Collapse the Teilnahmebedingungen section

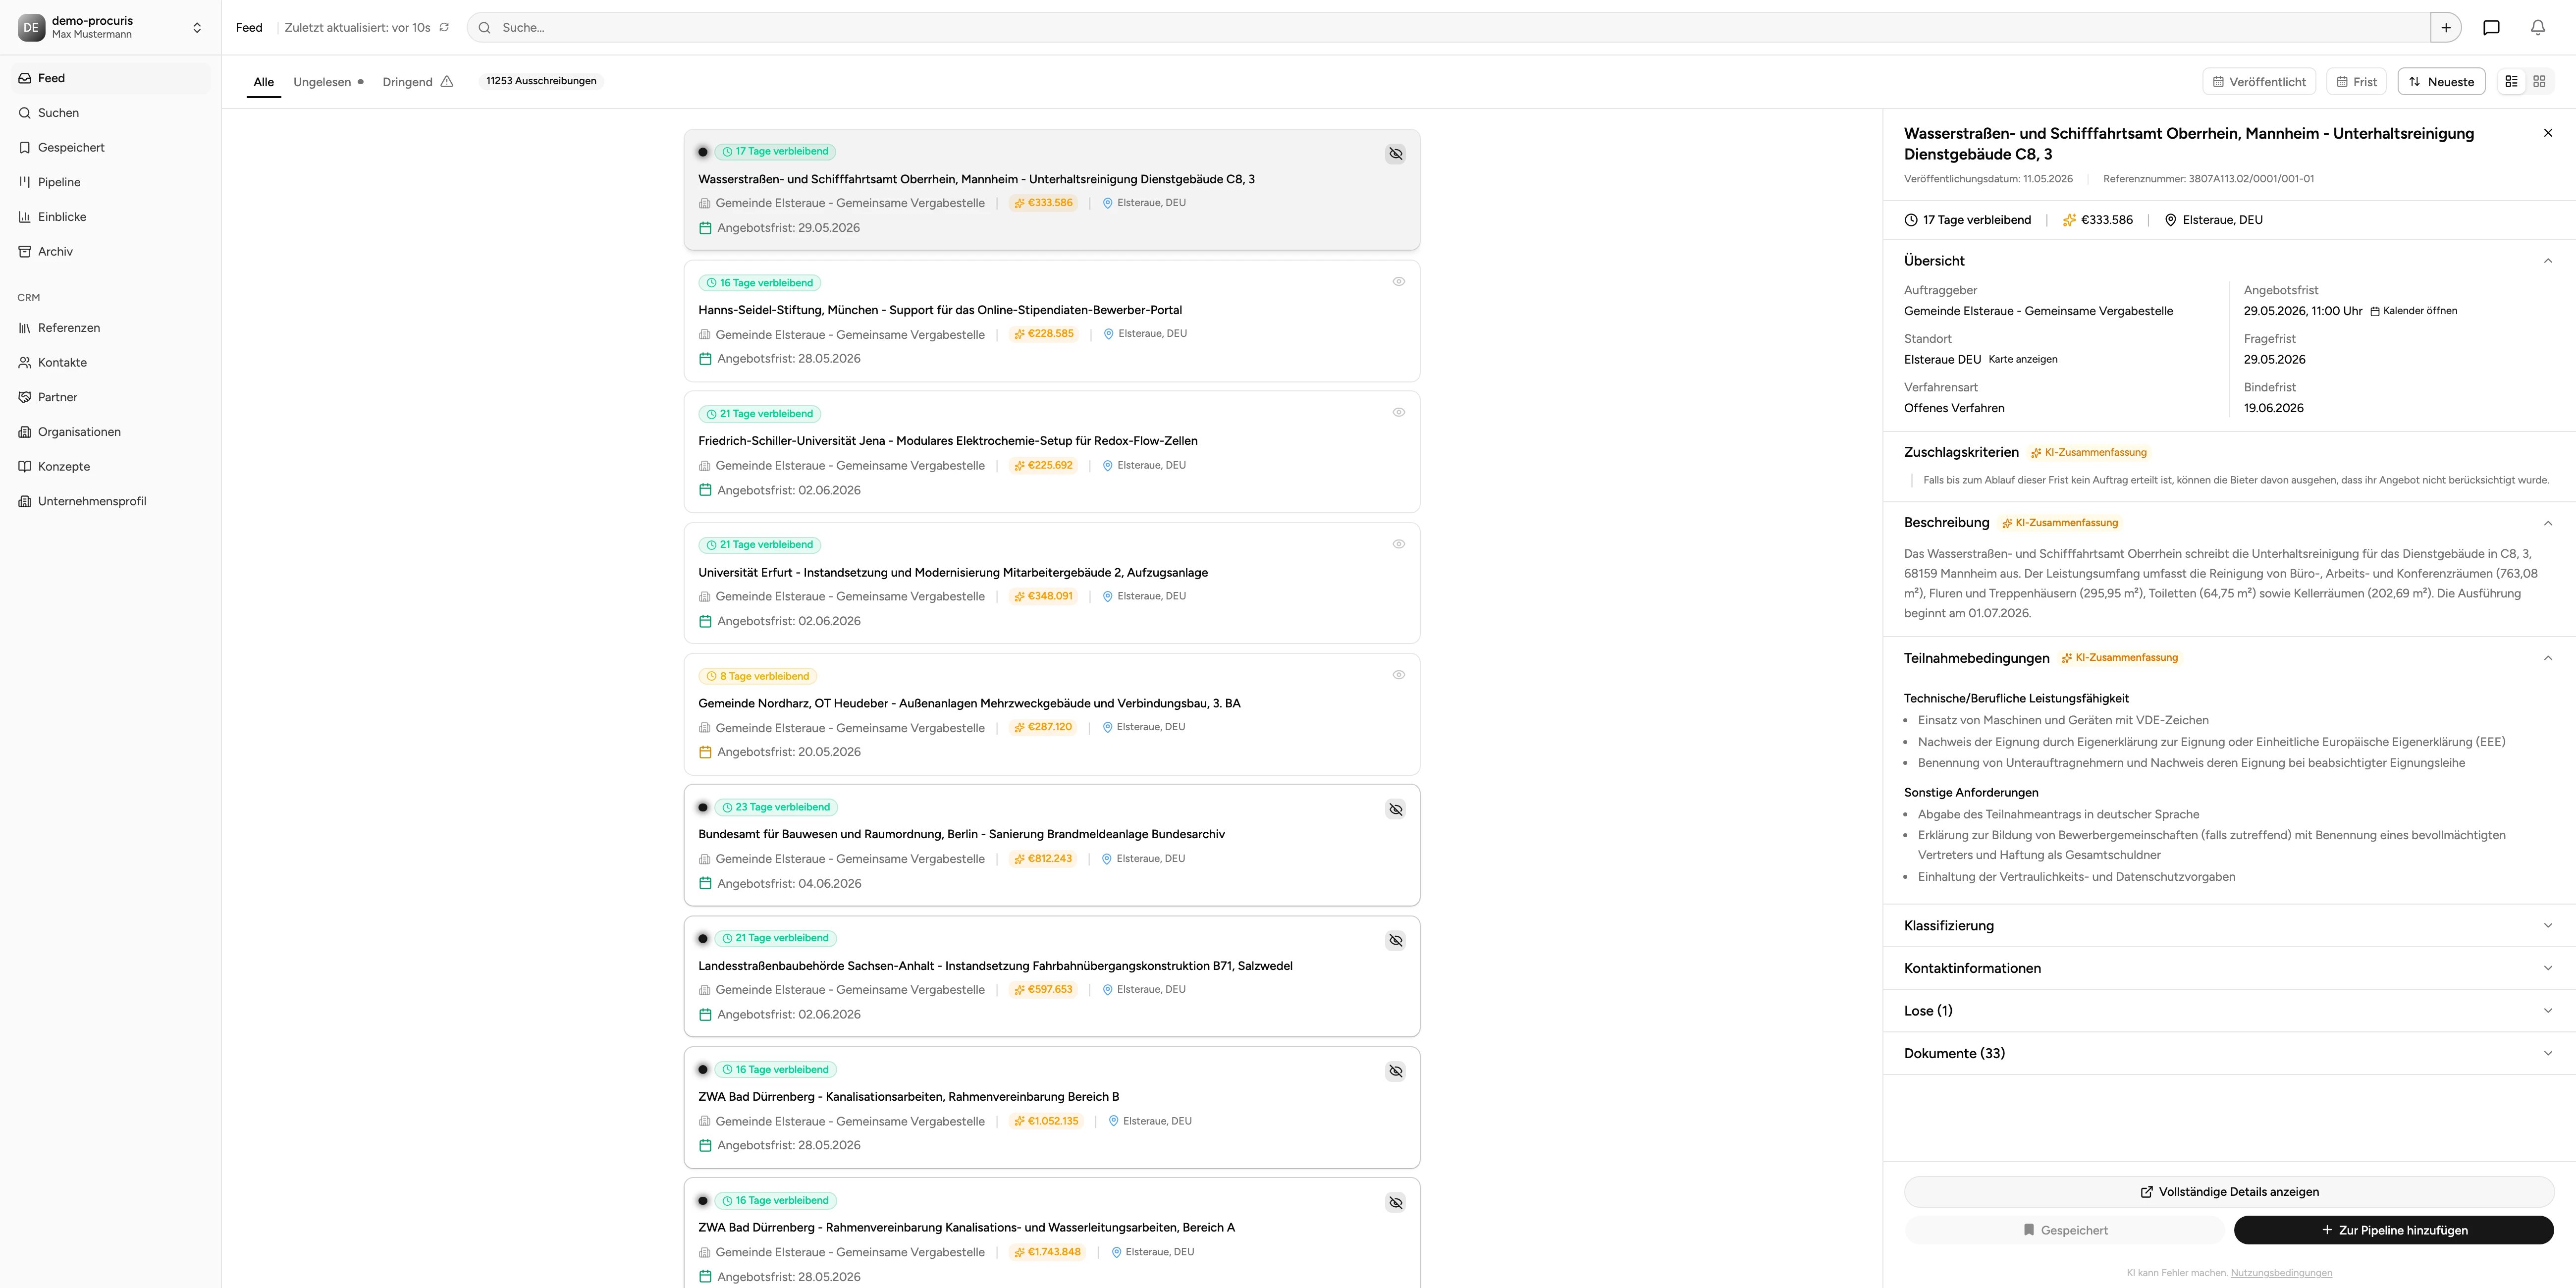[x=2547, y=658]
